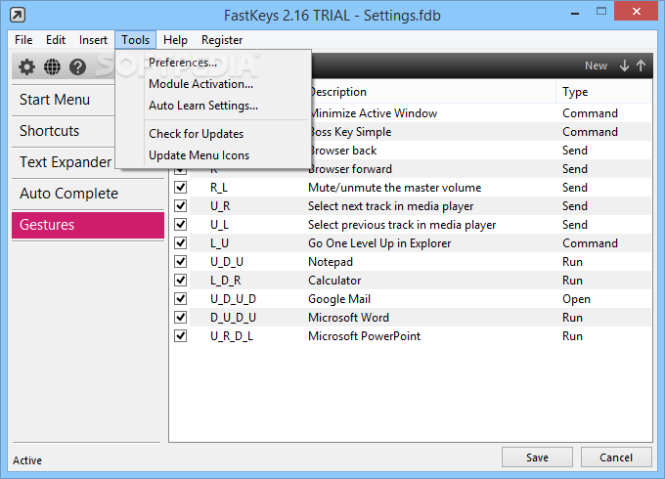
Task: Toggle the U_R_D_L PowerPoint checkbox
Action: [x=181, y=335]
